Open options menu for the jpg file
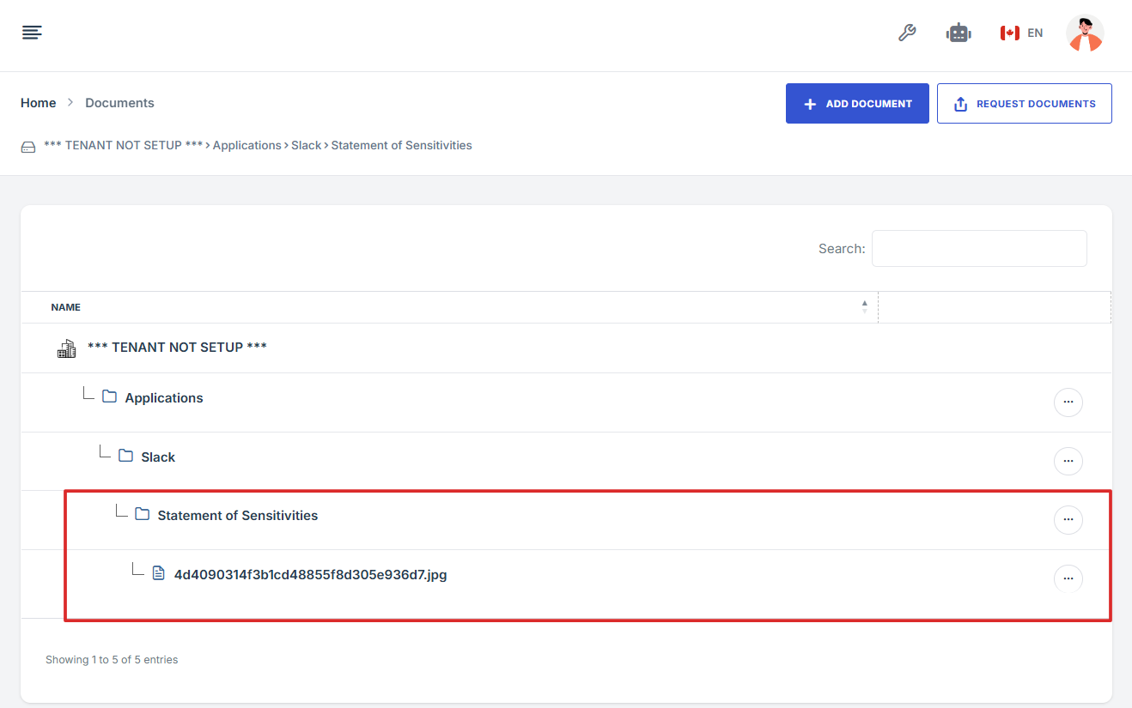Viewport: 1132px width, 708px height. pos(1068,578)
